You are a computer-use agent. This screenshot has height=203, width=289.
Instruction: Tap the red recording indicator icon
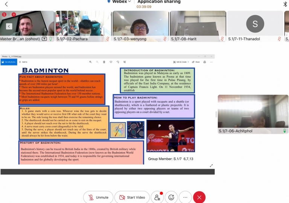[x=14, y=14]
